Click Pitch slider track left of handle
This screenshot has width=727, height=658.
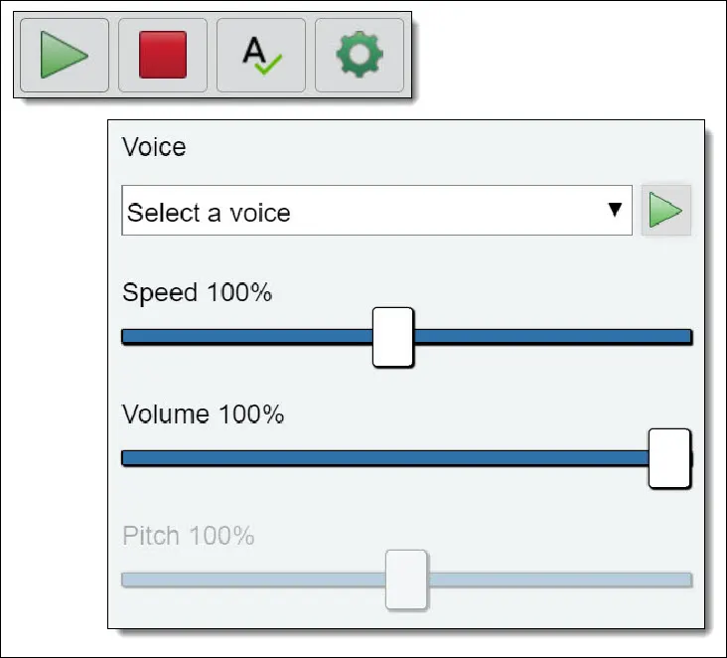point(253,579)
